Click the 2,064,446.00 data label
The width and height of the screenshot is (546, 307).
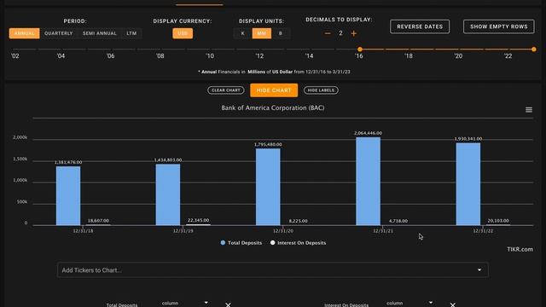368,133
